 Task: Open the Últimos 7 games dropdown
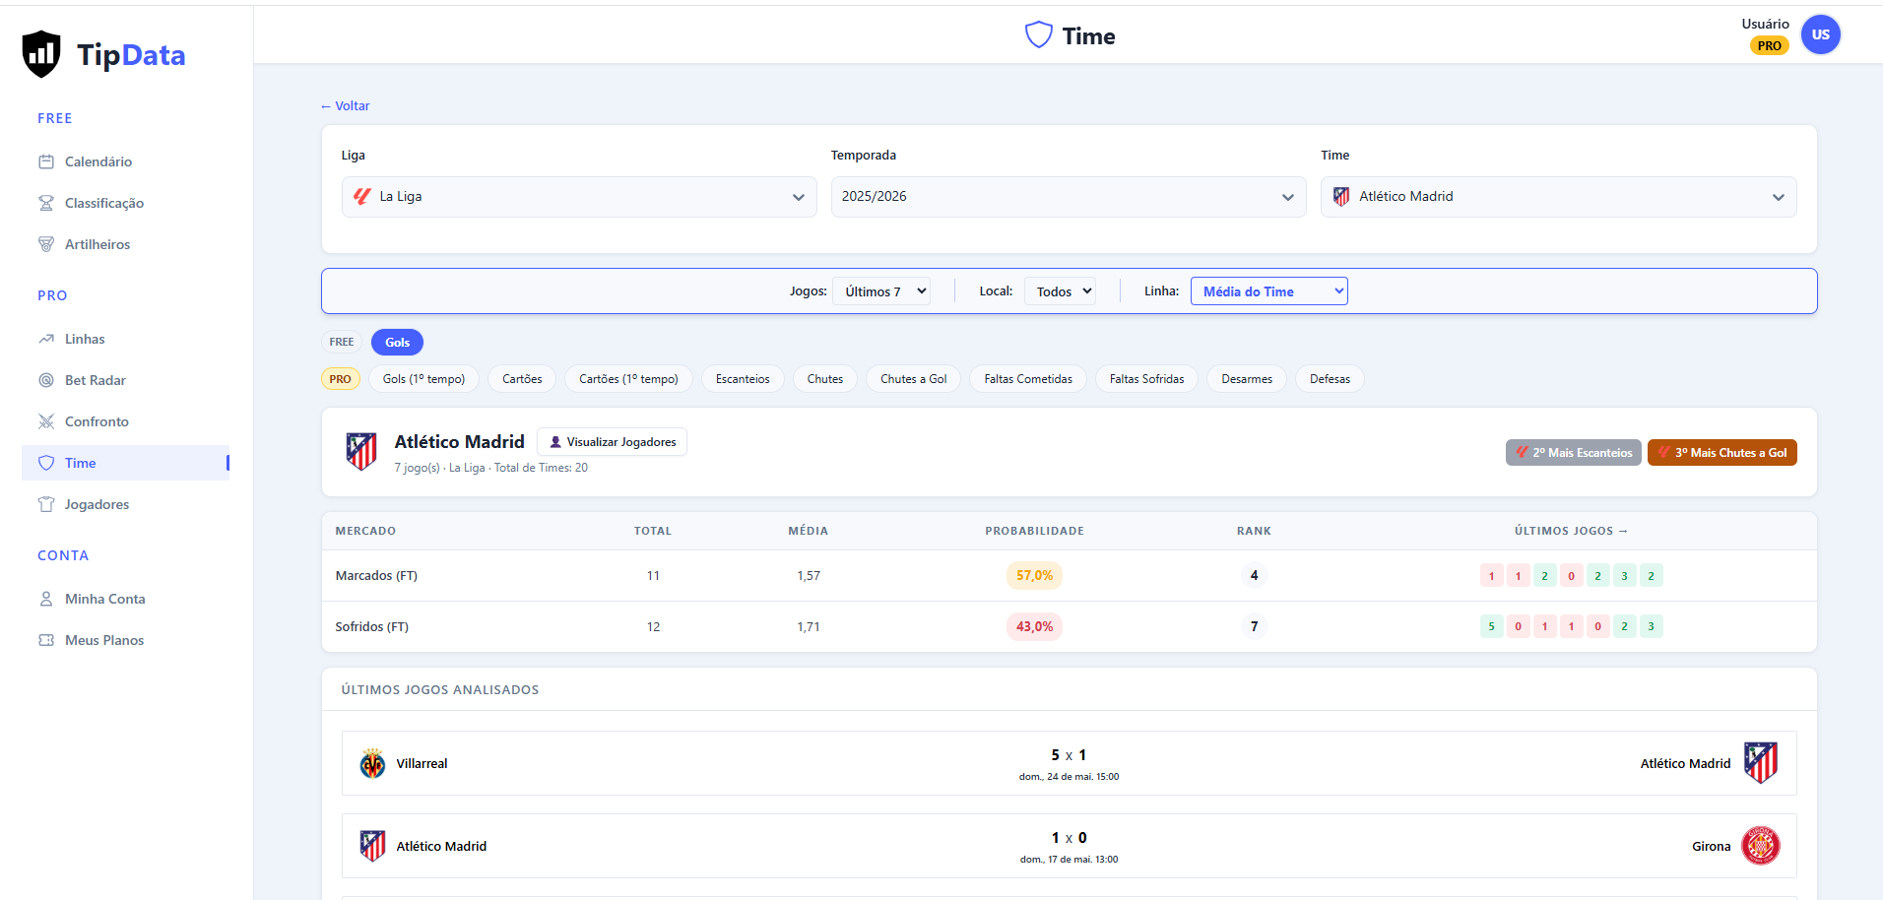(x=881, y=291)
